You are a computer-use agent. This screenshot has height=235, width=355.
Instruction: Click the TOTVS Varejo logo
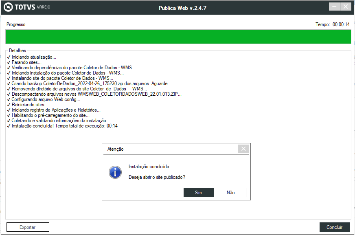tap(27, 7)
